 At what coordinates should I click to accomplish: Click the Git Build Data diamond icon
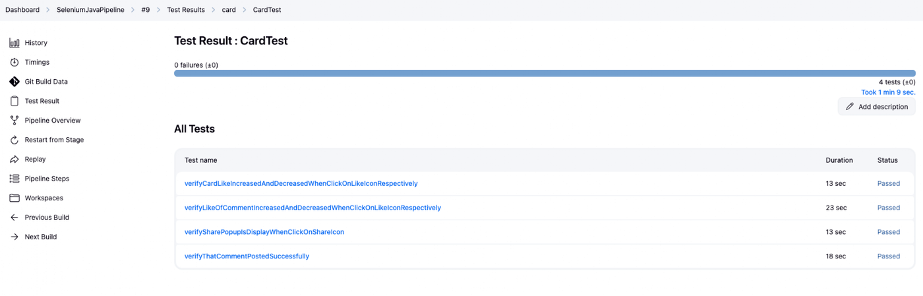pos(15,82)
